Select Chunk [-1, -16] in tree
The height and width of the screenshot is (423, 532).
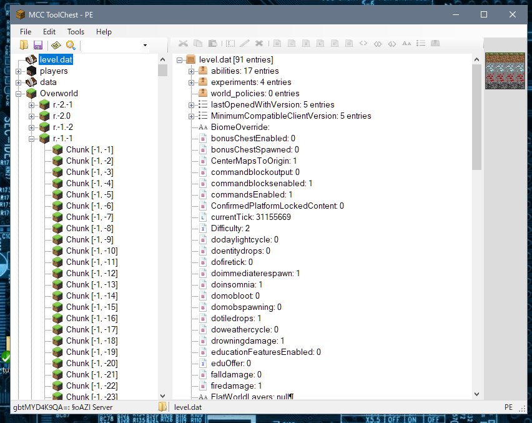[x=92, y=319]
